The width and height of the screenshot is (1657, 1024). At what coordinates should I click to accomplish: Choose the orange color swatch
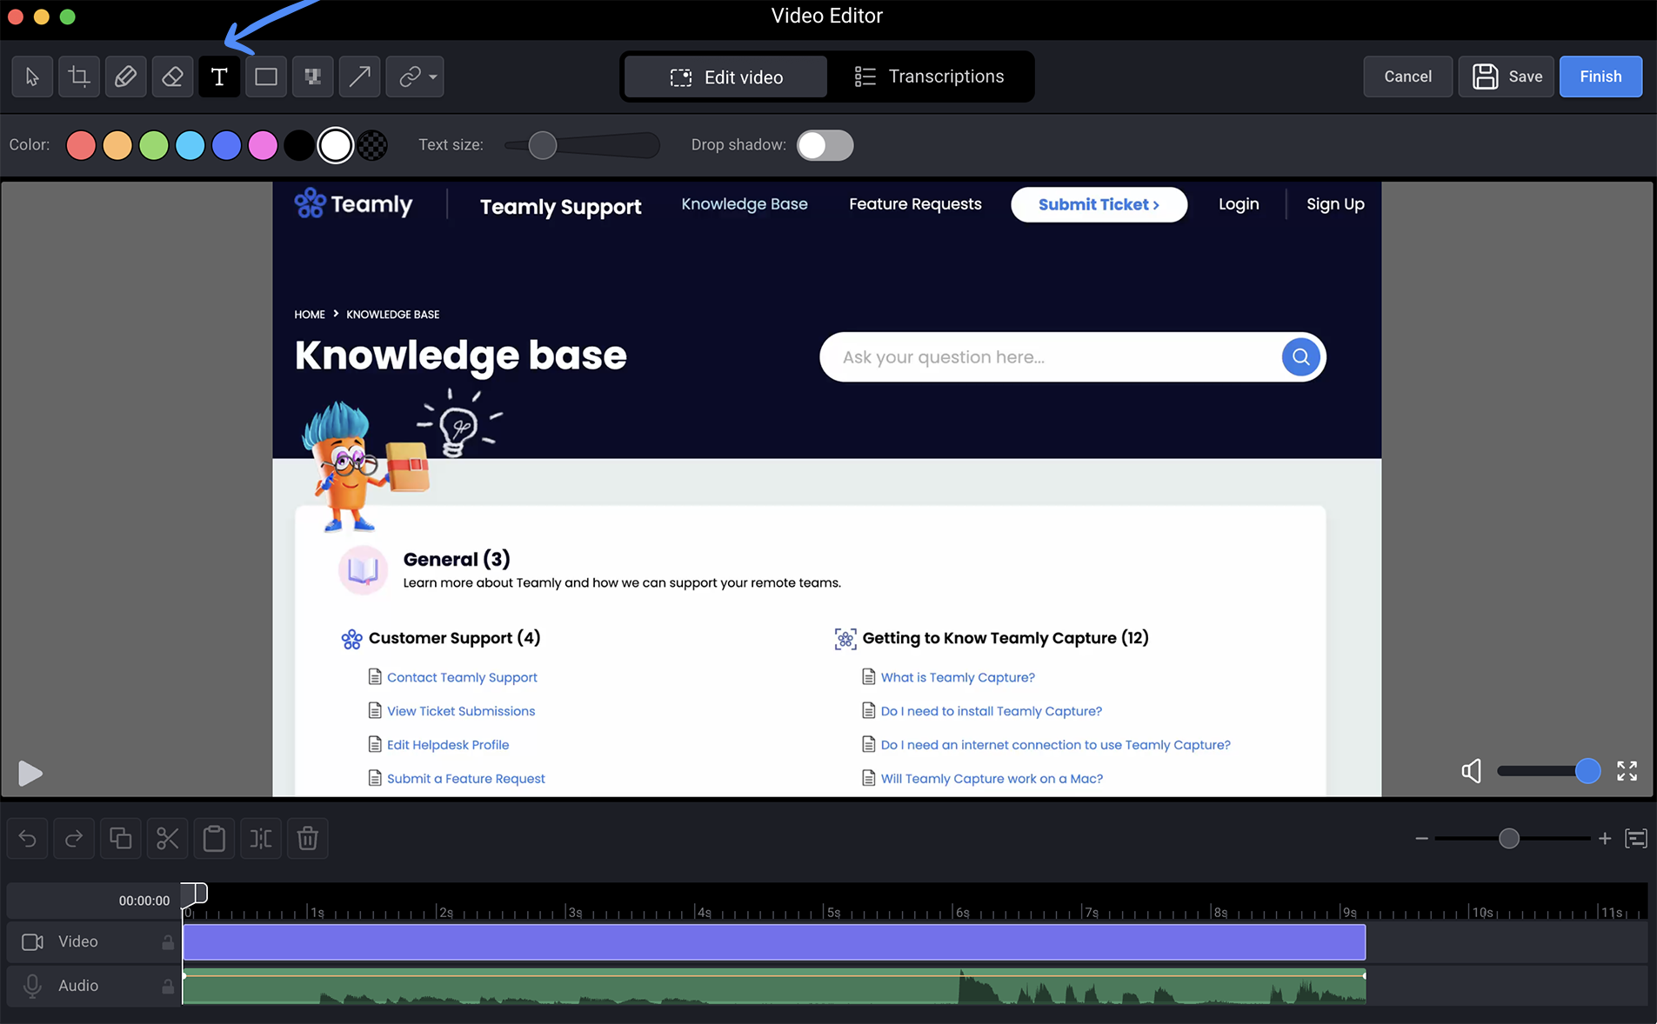pos(117,145)
